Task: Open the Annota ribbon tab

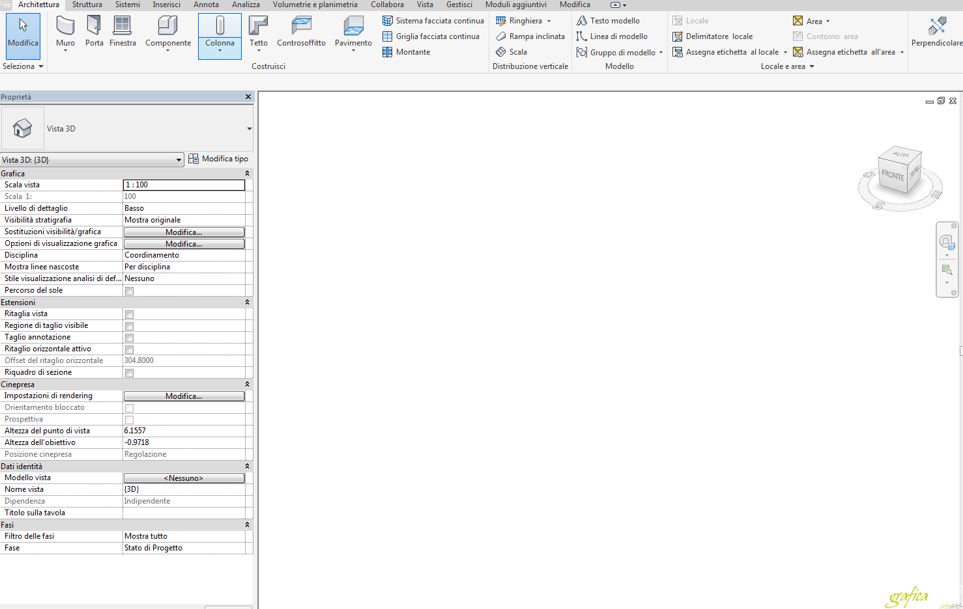Action: (x=206, y=5)
